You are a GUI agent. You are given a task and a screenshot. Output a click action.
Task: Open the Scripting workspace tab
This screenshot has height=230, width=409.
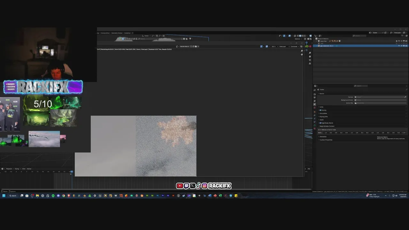pyautogui.click(x=127, y=33)
